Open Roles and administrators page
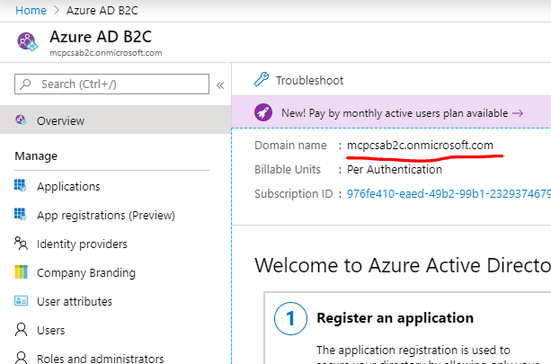This screenshot has height=364, width=551. (x=100, y=359)
